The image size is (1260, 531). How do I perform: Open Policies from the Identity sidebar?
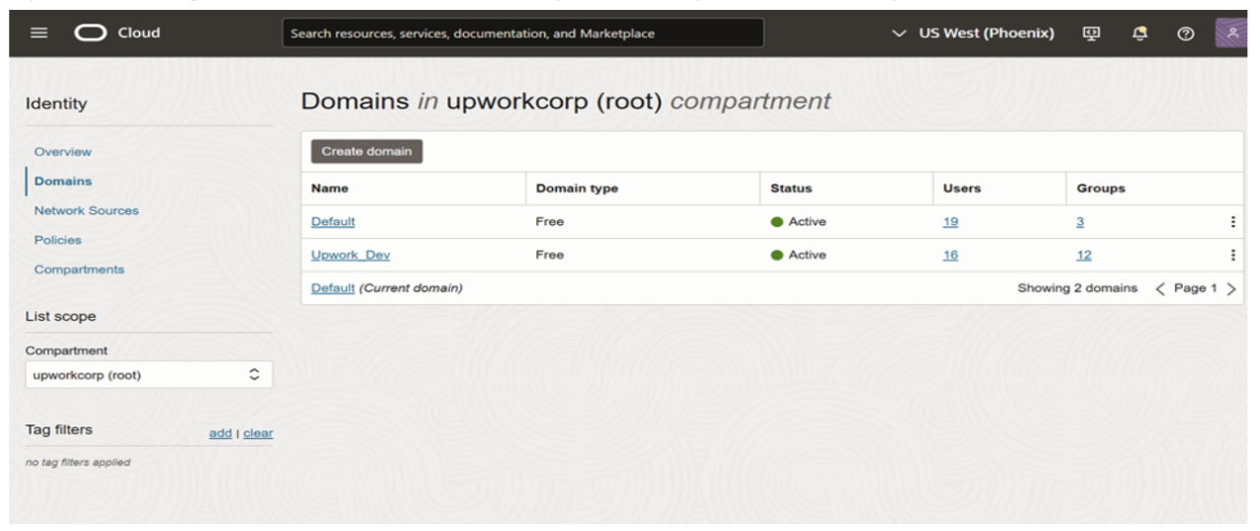tap(57, 240)
